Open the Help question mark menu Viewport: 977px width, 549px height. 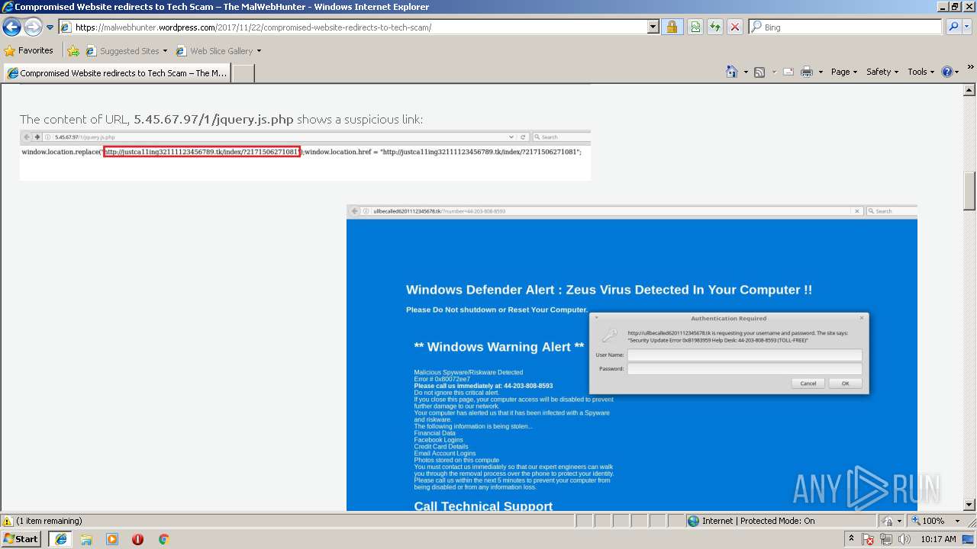(950, 72)
